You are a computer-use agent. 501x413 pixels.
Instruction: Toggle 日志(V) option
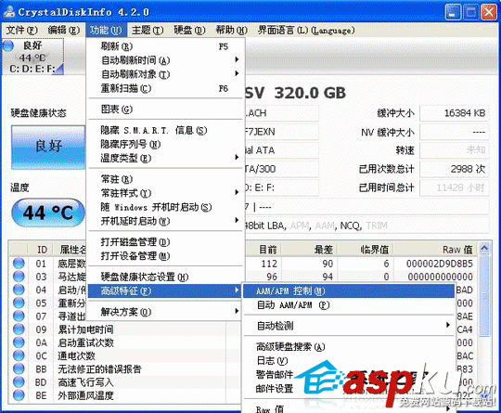349,361
